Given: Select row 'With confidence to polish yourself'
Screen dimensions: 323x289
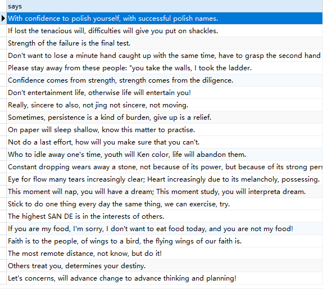Looking at the screenshot, I should pos(165,19).
